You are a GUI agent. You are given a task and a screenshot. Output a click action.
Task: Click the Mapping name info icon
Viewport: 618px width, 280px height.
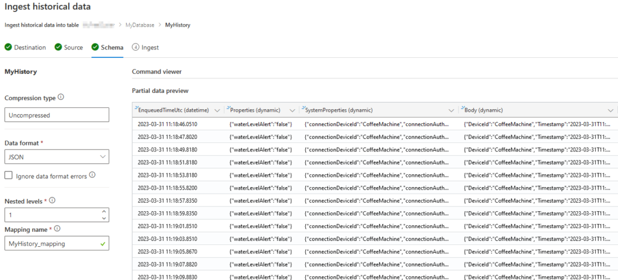(56, 229)
